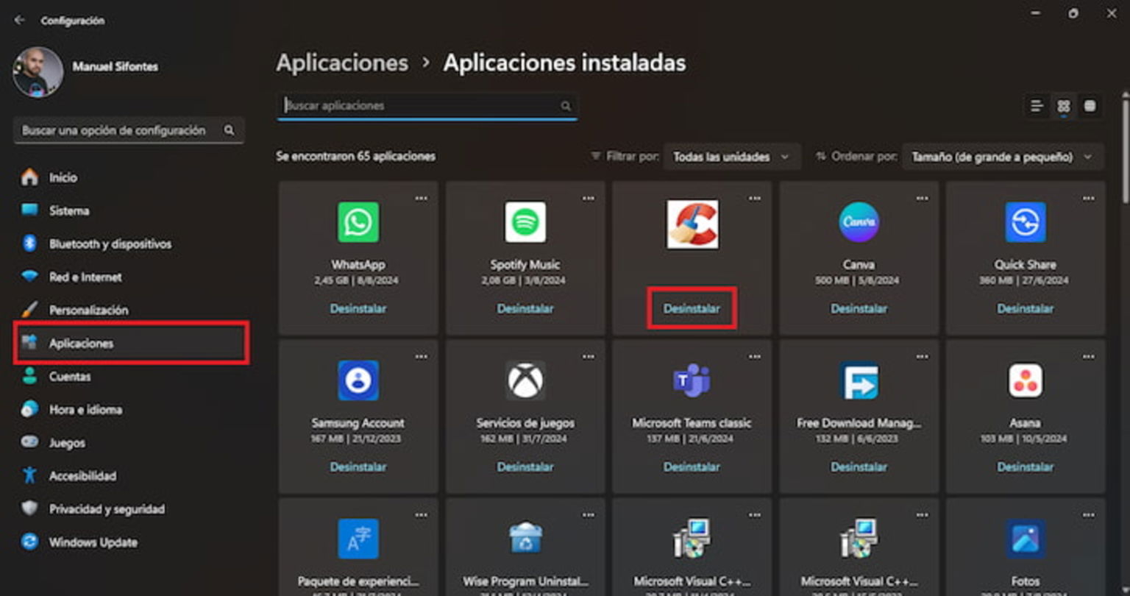
Task: Open Sistema settings
Action: click(x=130, y=210)
